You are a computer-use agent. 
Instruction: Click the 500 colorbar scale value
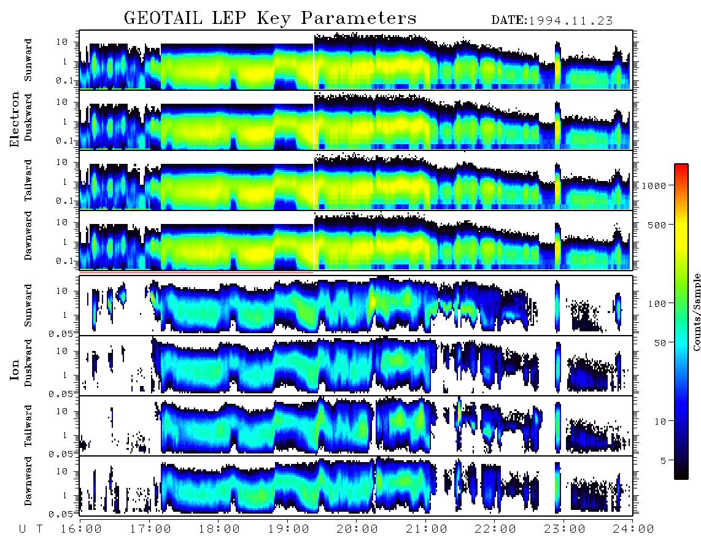657,225
